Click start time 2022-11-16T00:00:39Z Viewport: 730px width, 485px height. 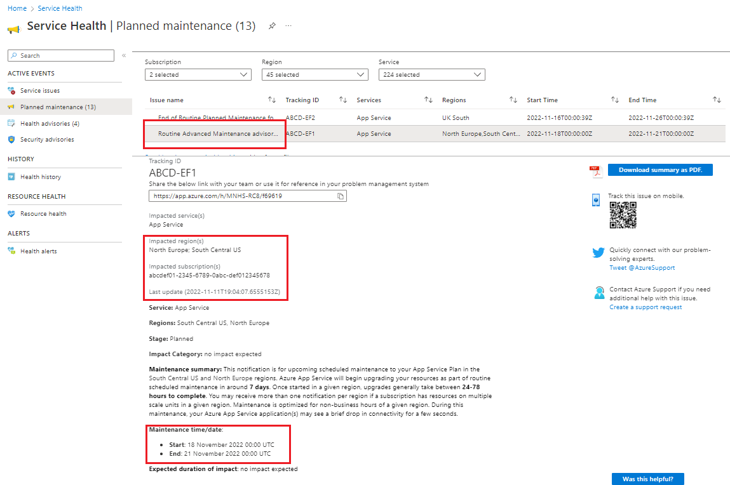[560, 118]
